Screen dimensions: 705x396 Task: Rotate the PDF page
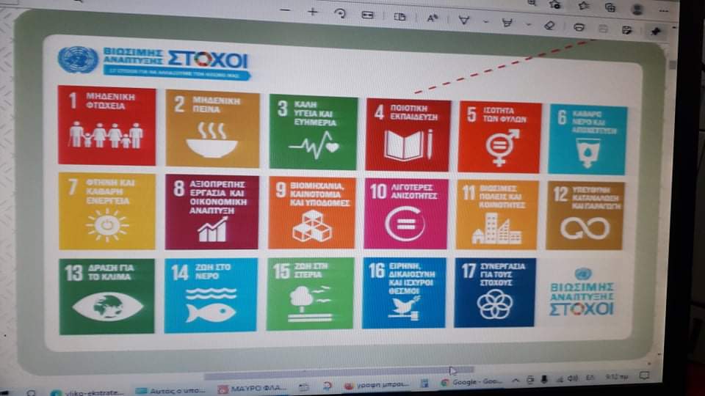[339, 14]
